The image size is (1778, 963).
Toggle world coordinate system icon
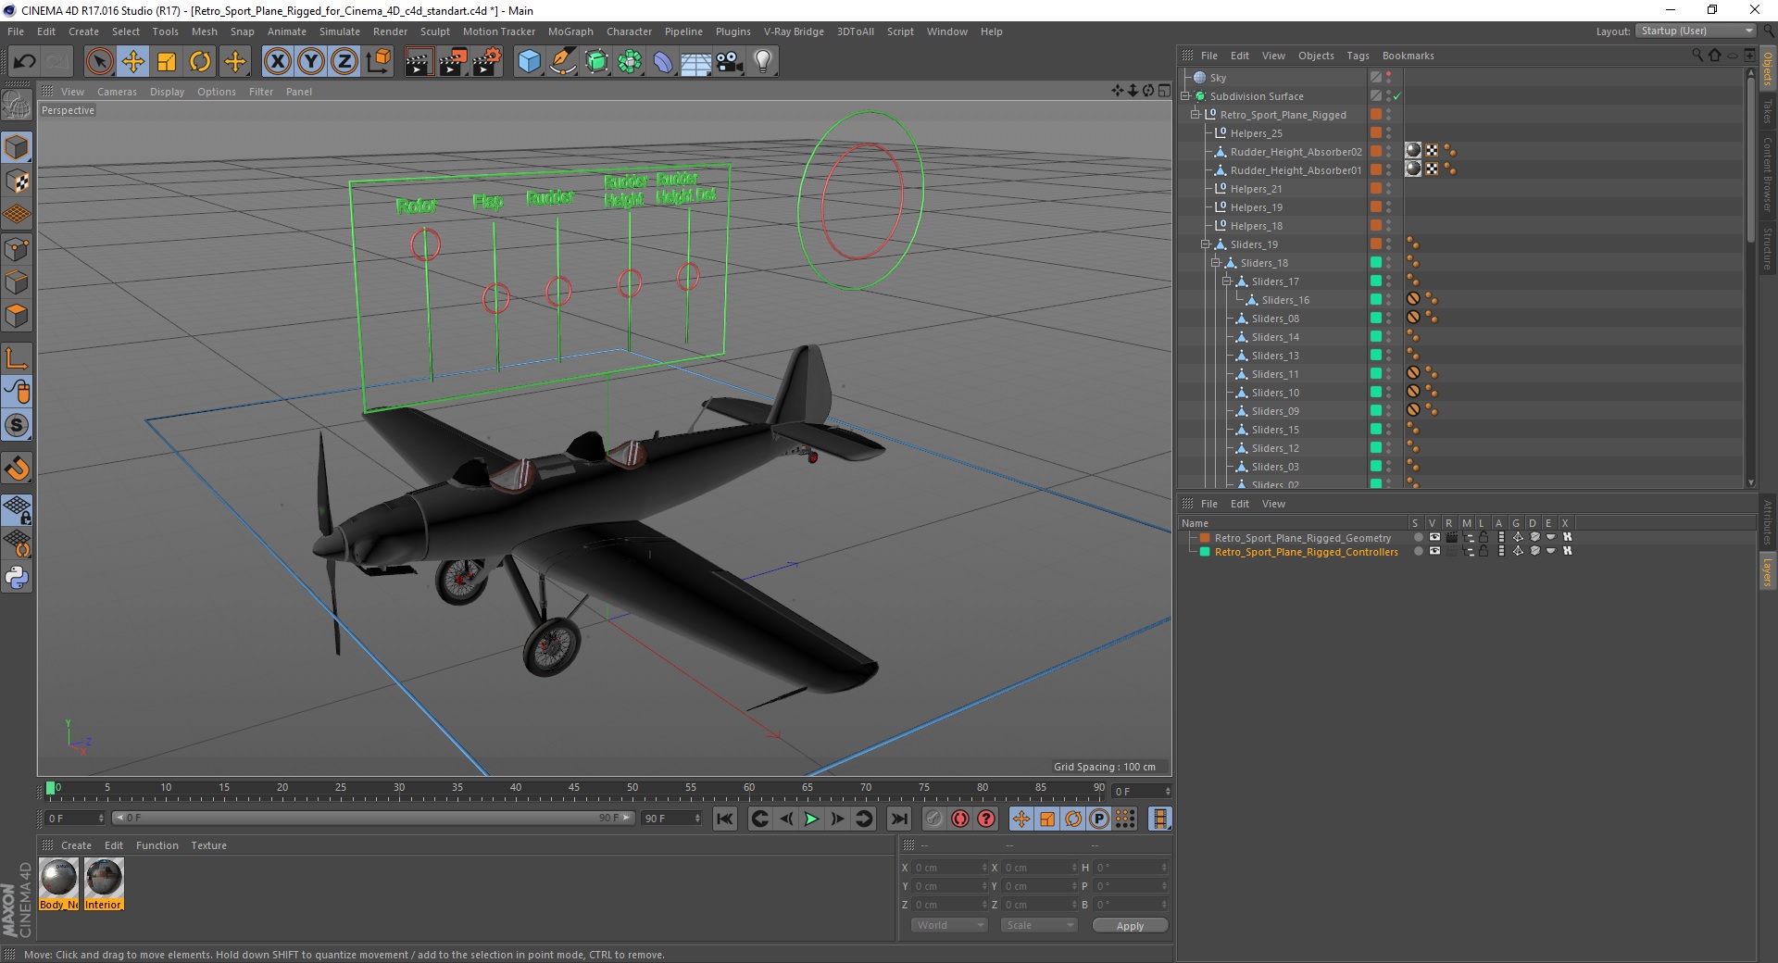pyautogui.click(x=378, y=62)
